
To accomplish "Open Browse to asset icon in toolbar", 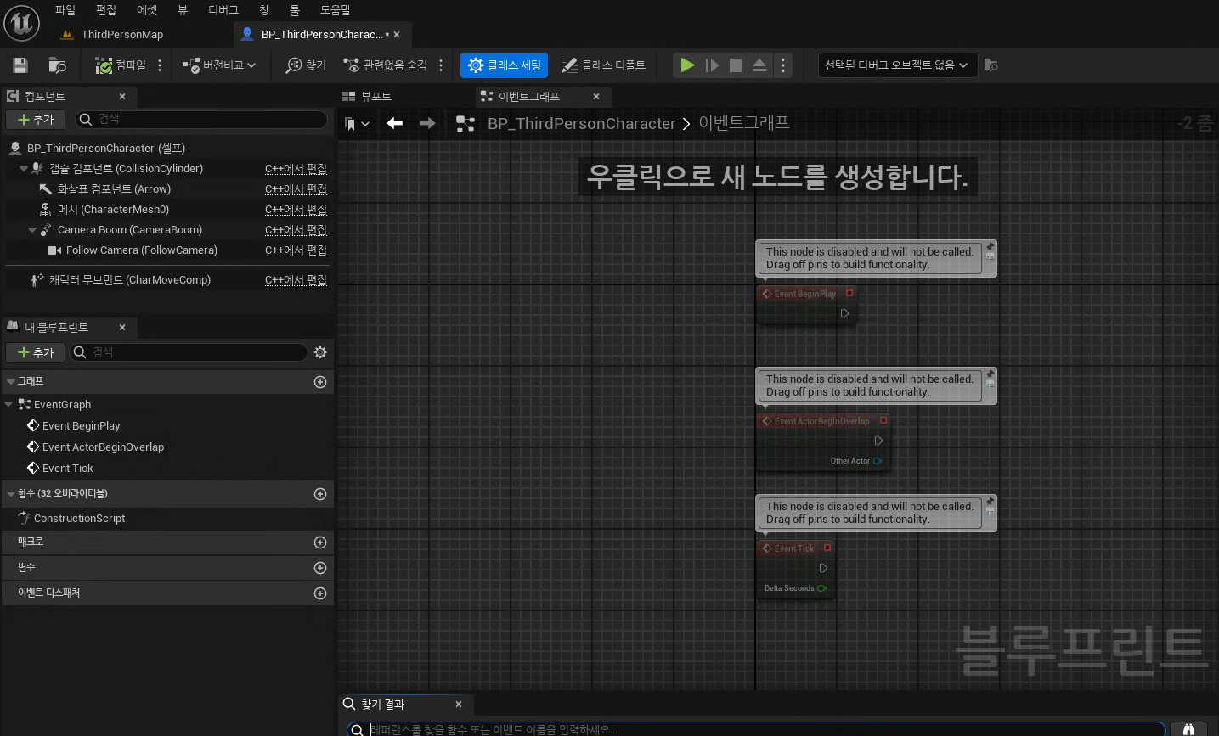I will click(x=58, y=65).
